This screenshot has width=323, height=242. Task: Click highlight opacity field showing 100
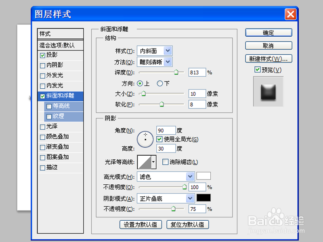pyautogui.click(x=197, y=187)
